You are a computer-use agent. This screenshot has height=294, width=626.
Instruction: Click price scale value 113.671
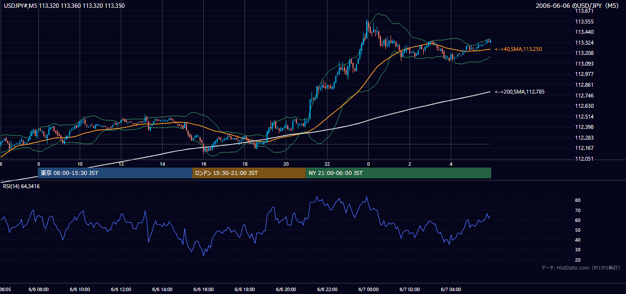click(x=584, y=11)
